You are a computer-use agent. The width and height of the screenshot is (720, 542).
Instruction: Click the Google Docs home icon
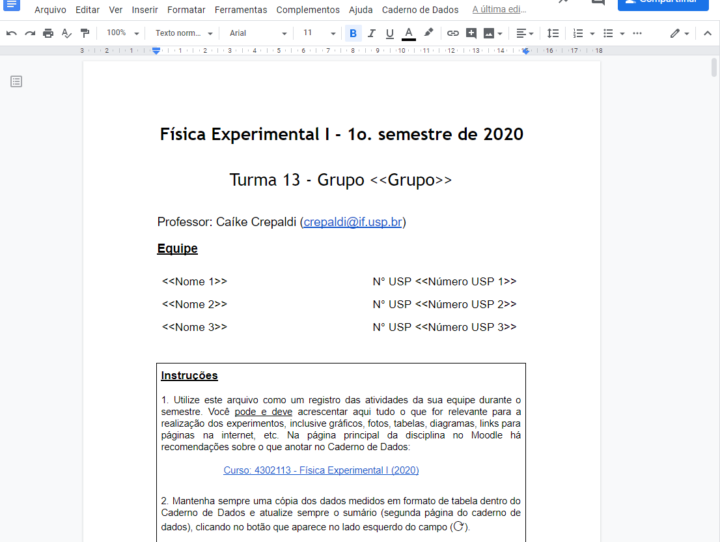[12, 5]
